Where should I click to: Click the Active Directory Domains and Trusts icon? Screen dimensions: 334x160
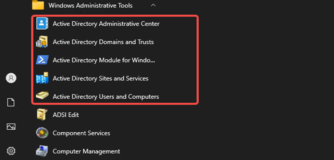tap(42, 42)
